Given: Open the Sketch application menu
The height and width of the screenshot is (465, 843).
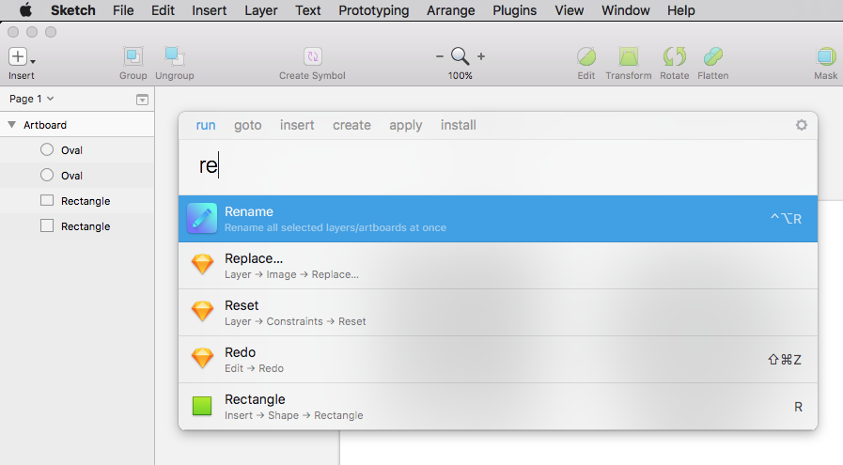Looking at the screenshot, I should (73, 10).
